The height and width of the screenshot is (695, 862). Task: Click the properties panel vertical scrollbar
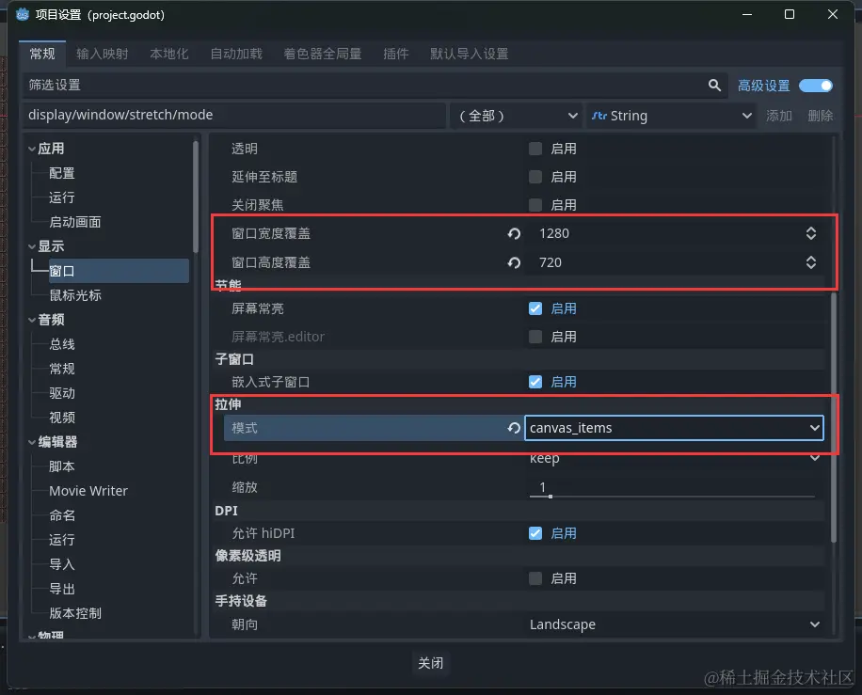point(834,418)
